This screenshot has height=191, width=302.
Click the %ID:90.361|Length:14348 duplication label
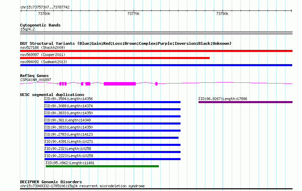pos(68,120)
